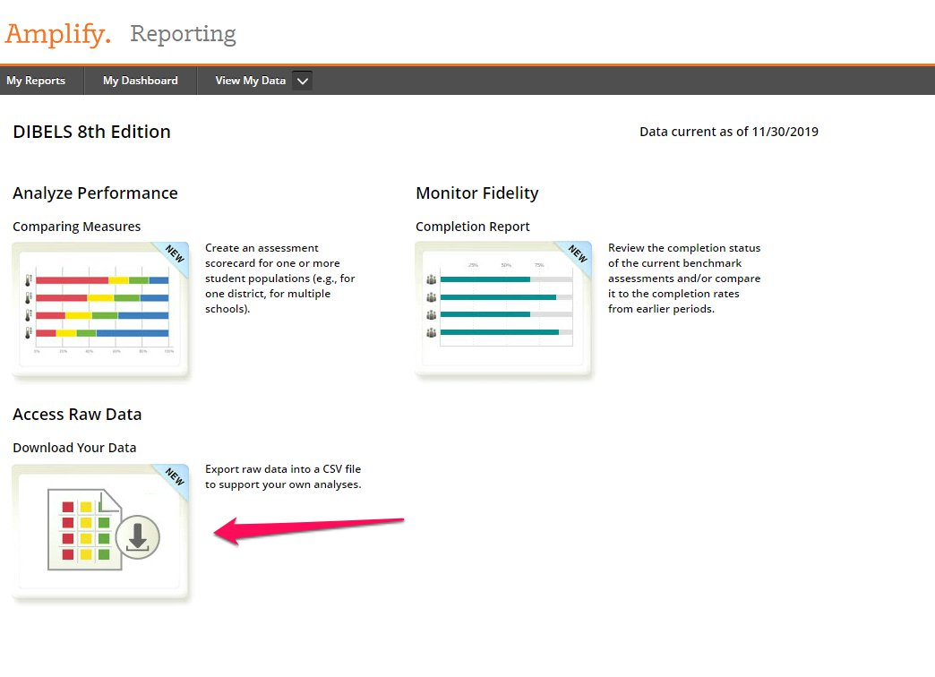Screen dimensions: 935x677
Task: Click the 'Export raw data into a CSV file' description
Action: click(283, 476)
